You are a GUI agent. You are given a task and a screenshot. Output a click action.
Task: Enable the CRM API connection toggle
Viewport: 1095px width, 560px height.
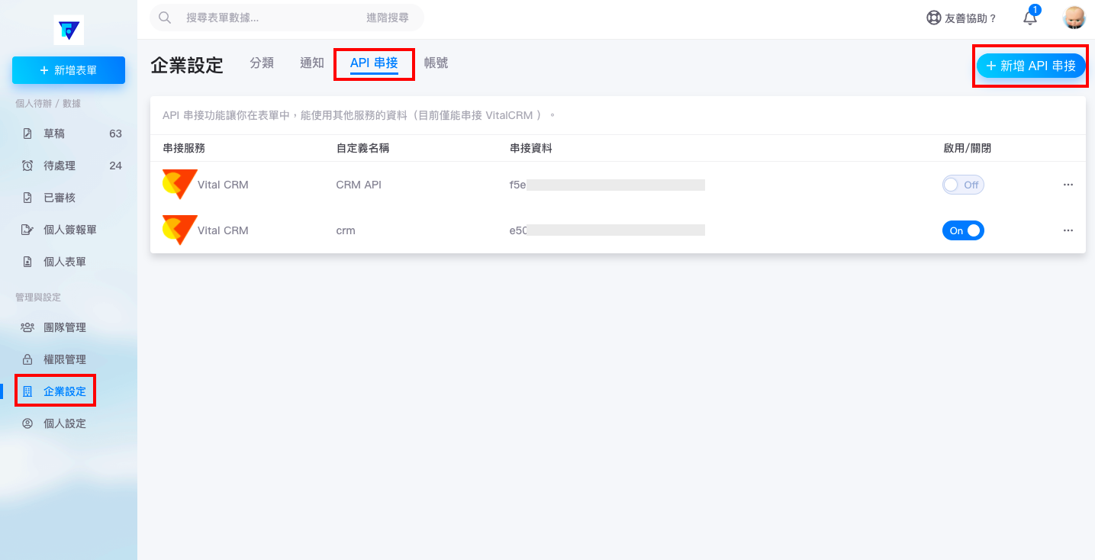click(x=963, y=185)
